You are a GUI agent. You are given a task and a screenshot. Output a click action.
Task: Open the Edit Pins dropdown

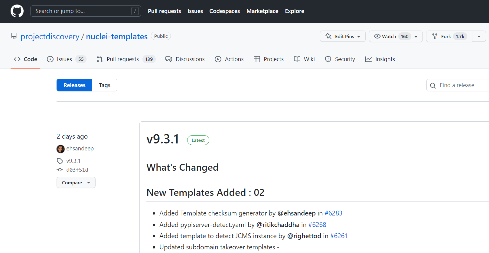coord(343,36)
